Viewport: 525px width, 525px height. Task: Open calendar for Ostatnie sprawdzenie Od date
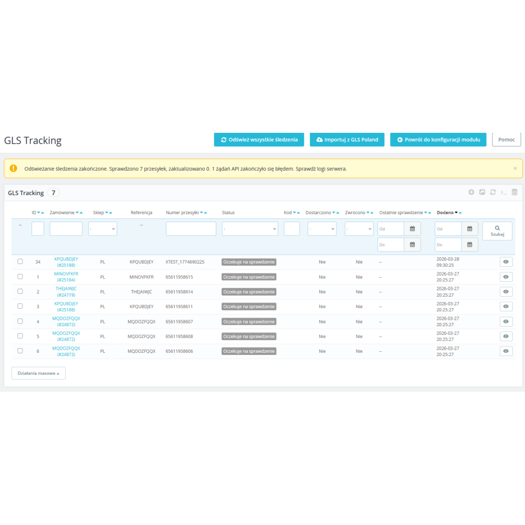point(413,229)
